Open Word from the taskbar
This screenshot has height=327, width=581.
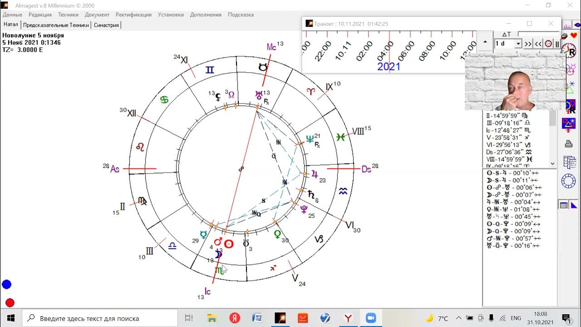coord(257,318)
